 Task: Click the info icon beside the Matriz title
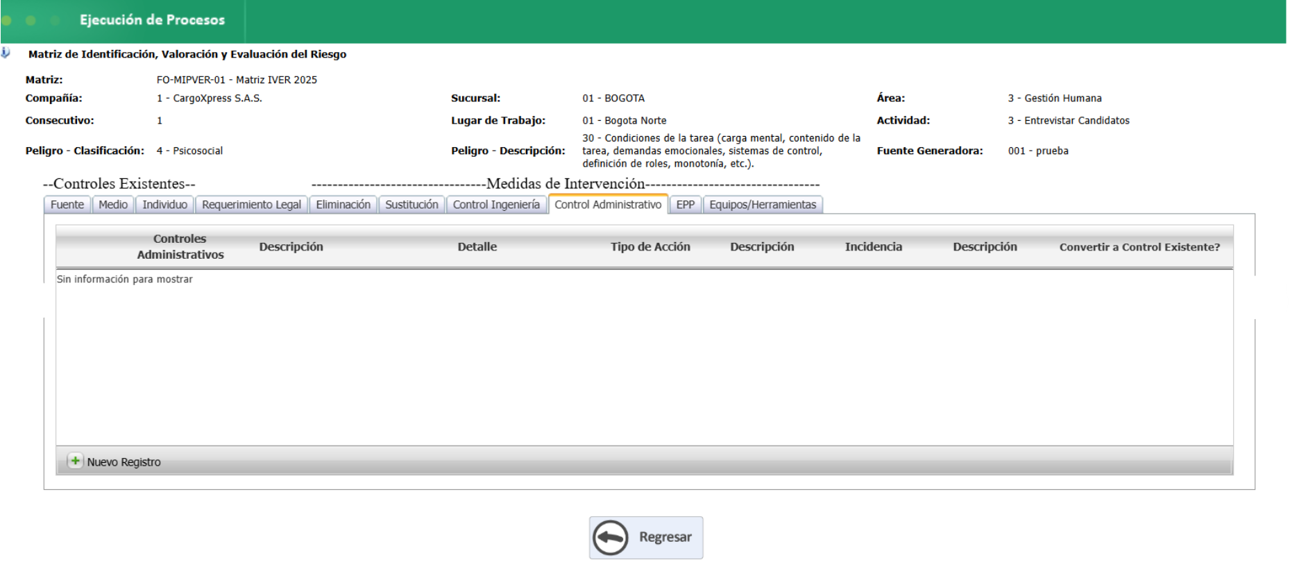[x=6, y=53]
